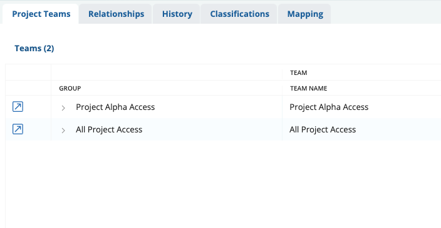
Task: Click Project Alpha Access in the Team Name column
Action: (329, 107)
